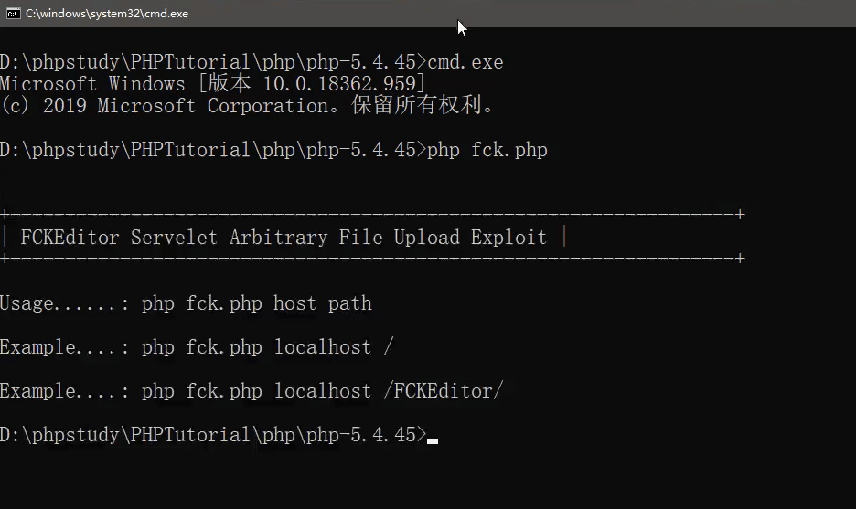Click the Microsoft Windows version line

point(212,84)
